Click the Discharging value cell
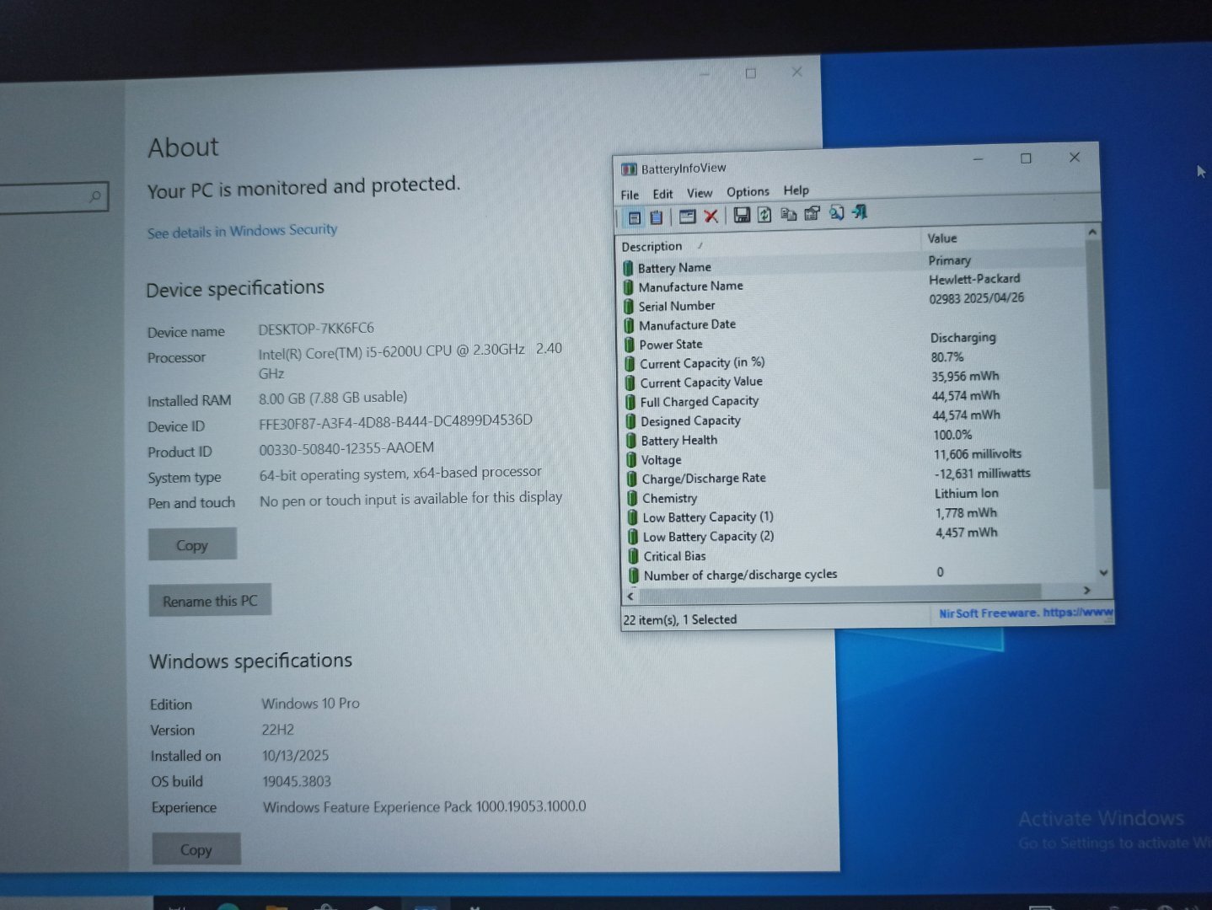This screenshot has width=1212, height=910. point(963,338)
